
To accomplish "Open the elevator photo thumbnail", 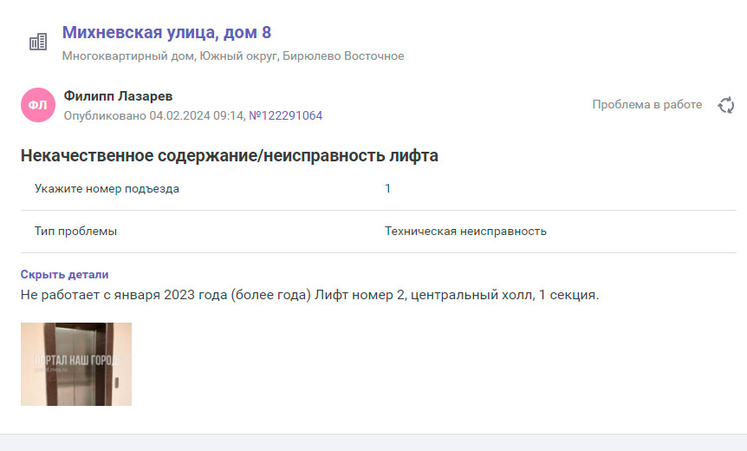I will tap(76, 364).
